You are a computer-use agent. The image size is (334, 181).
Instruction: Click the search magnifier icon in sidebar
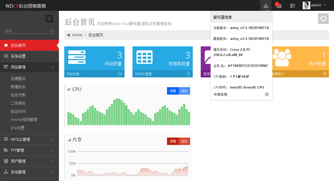click(x=52, y=31)
